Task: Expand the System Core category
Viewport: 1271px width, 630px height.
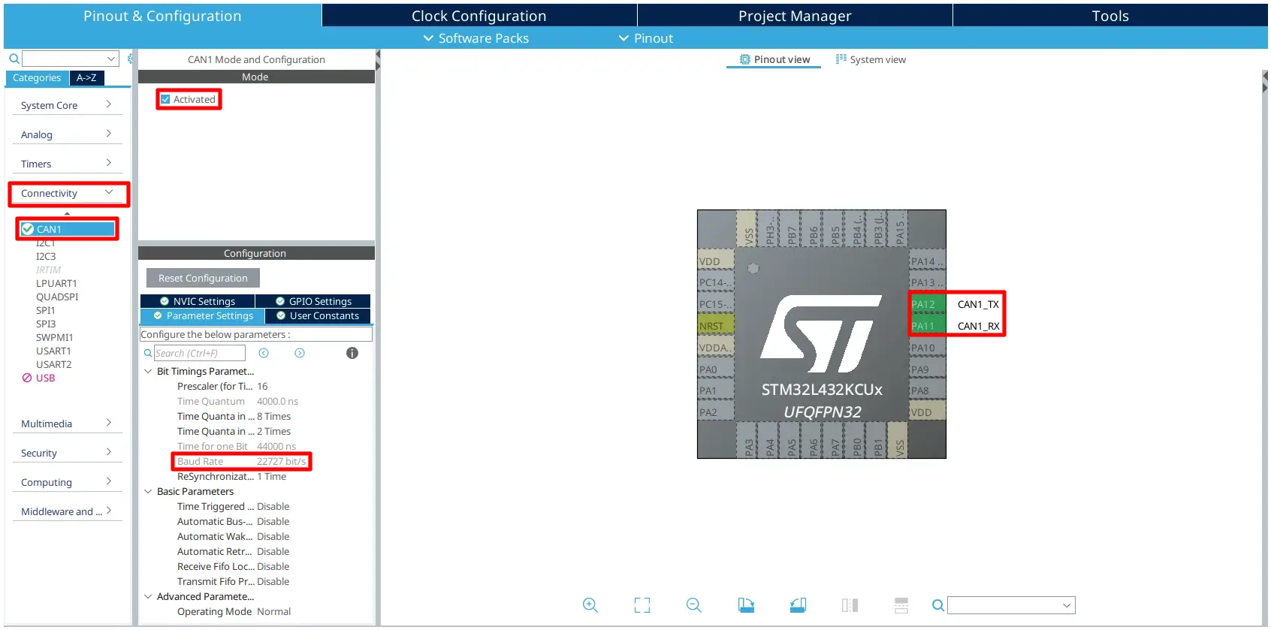Action: 66,105
